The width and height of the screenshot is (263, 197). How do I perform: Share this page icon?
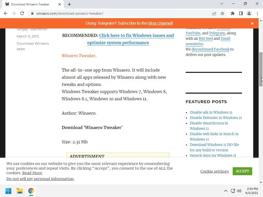pos(214,13)
